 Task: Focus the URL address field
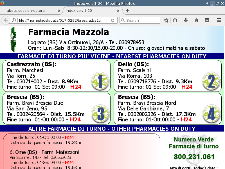(62, 20)
